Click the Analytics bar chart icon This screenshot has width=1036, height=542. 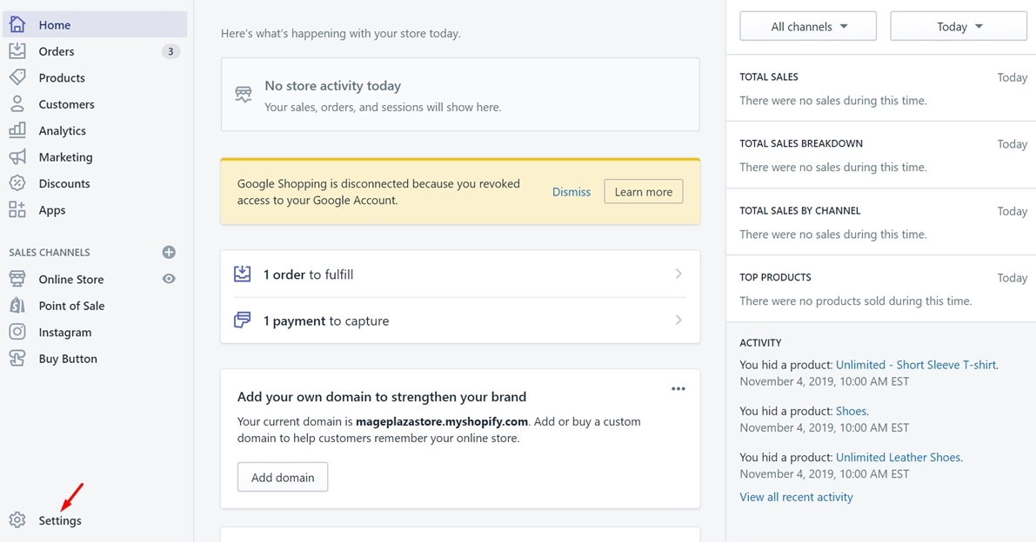point(17,130)
